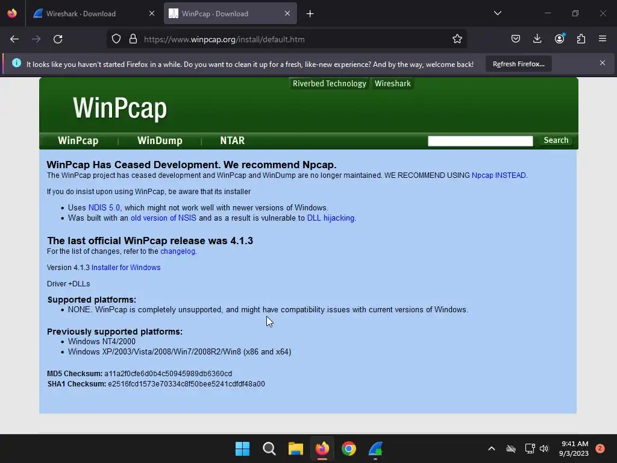Viewport: 617px width, 463px height.
Task: Bookmark this page with the star icon
Action: pos(457,39)
